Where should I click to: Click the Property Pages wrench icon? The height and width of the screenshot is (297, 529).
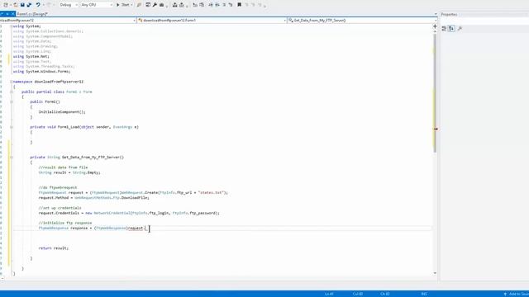[x=460, y=29]
